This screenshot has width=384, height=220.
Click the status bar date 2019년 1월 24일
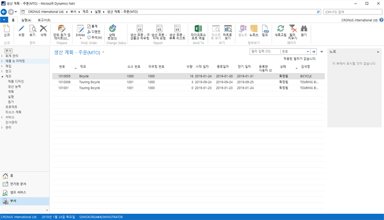point(58,217)
